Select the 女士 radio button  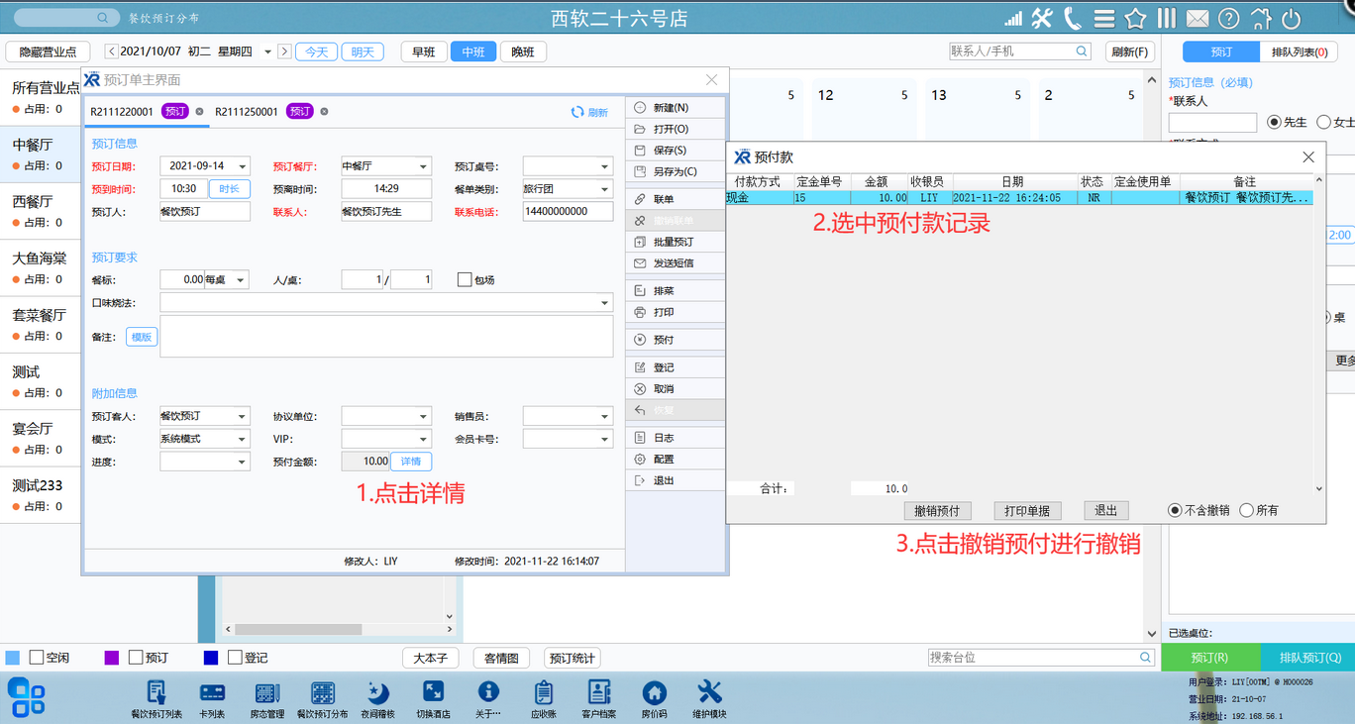pos(1323,122)
